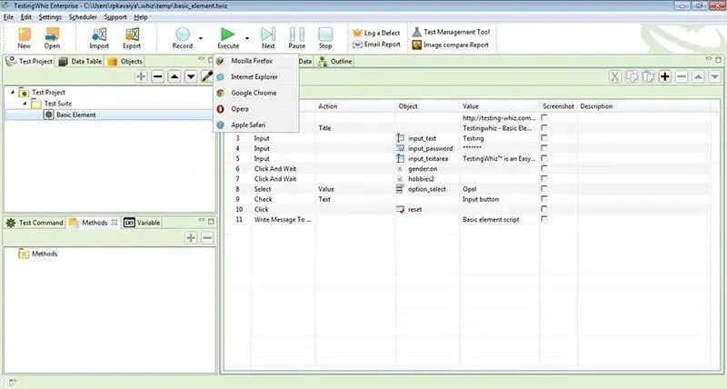Open a file with the Open icon
The width and height of the screenshot is (727, 389).
[52, 37]
